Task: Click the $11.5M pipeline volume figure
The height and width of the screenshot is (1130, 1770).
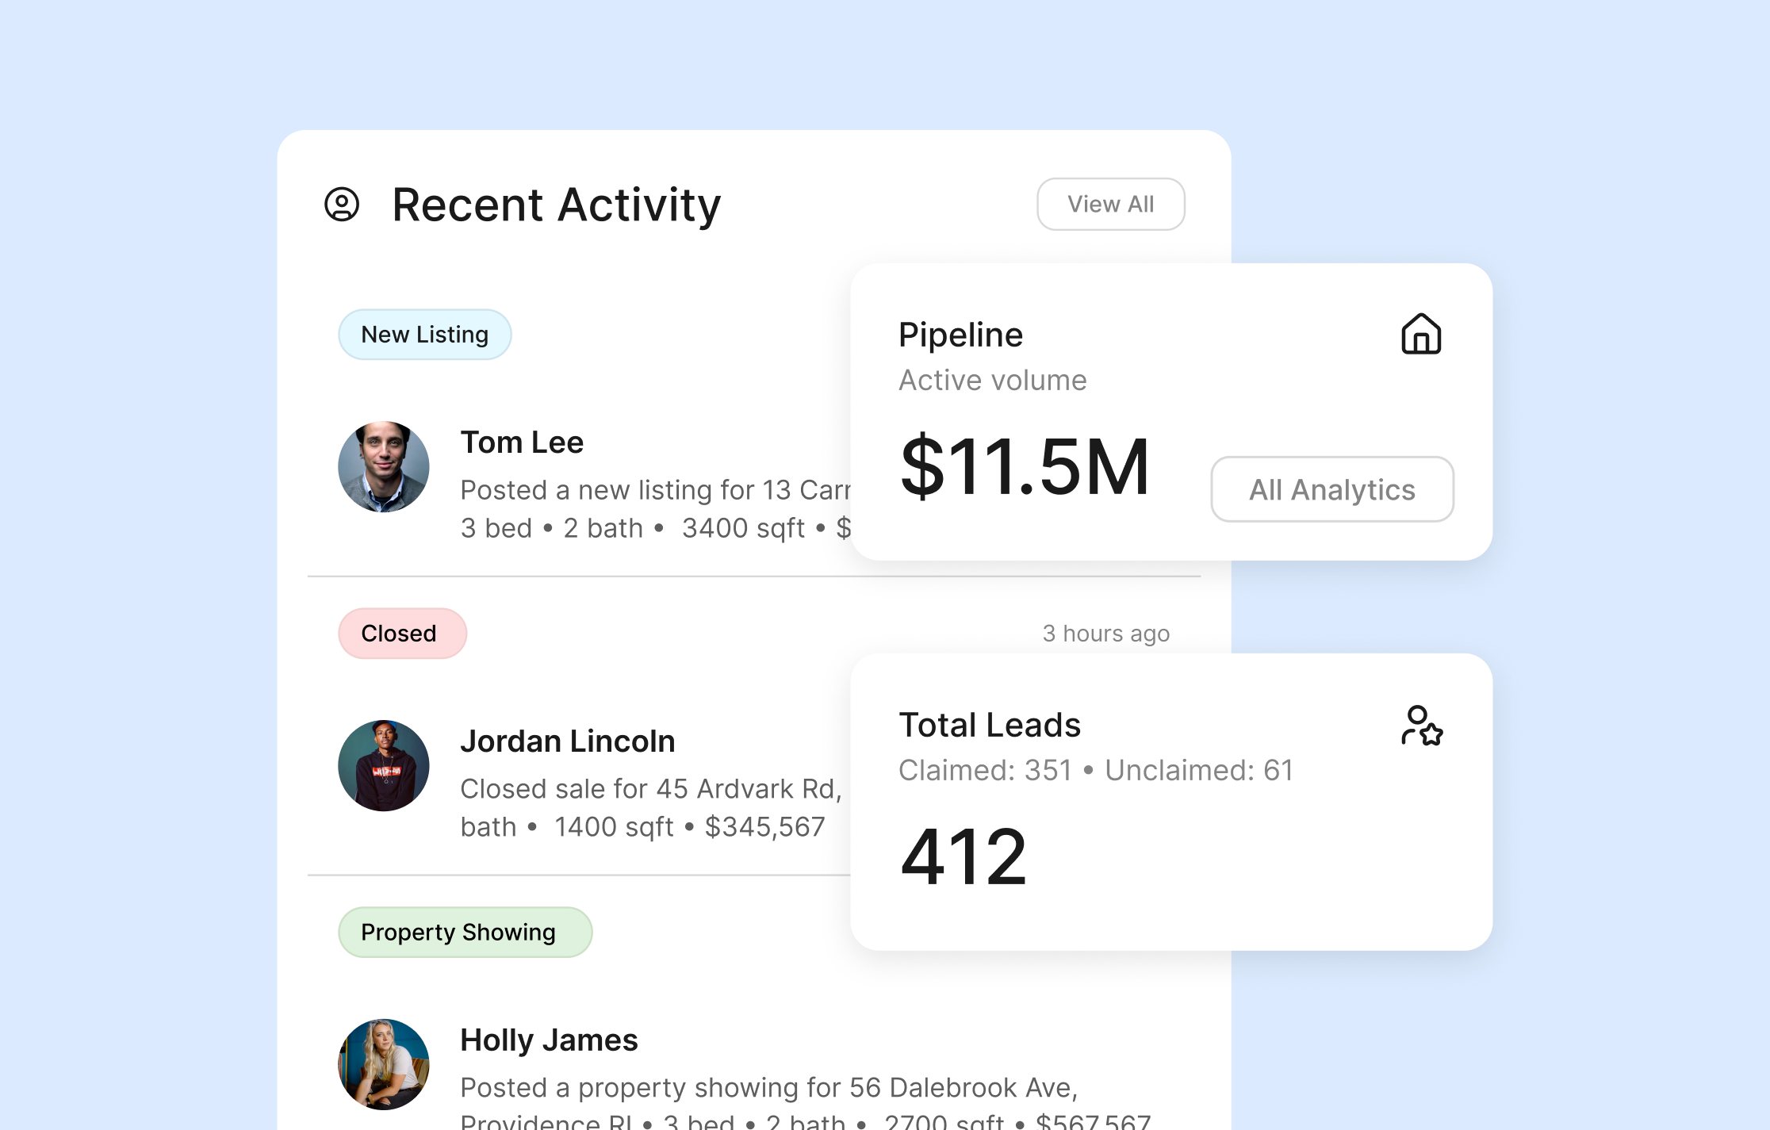Action: click(1024, 467)
